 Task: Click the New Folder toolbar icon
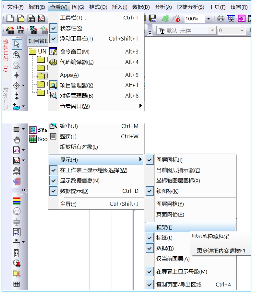[21, 18]
